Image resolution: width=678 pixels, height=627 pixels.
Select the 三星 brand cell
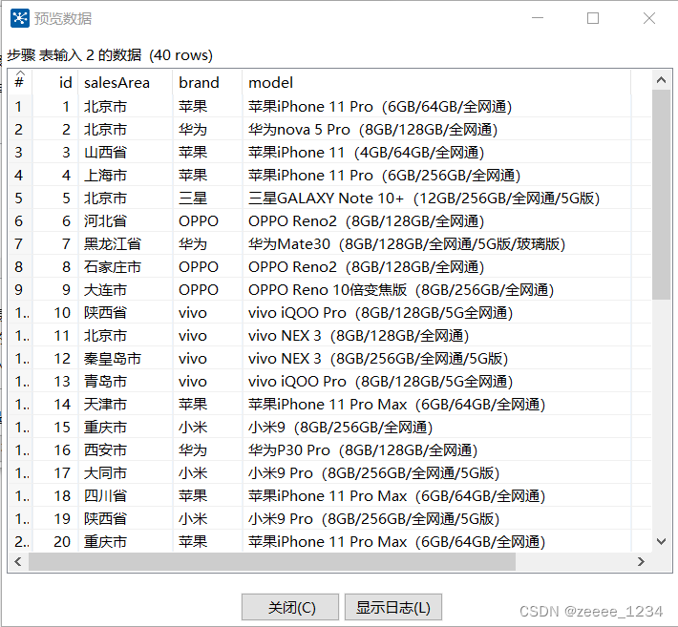pos(207,198)
